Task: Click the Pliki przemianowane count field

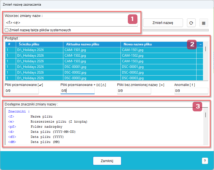Action: click(x=22, y=91)
